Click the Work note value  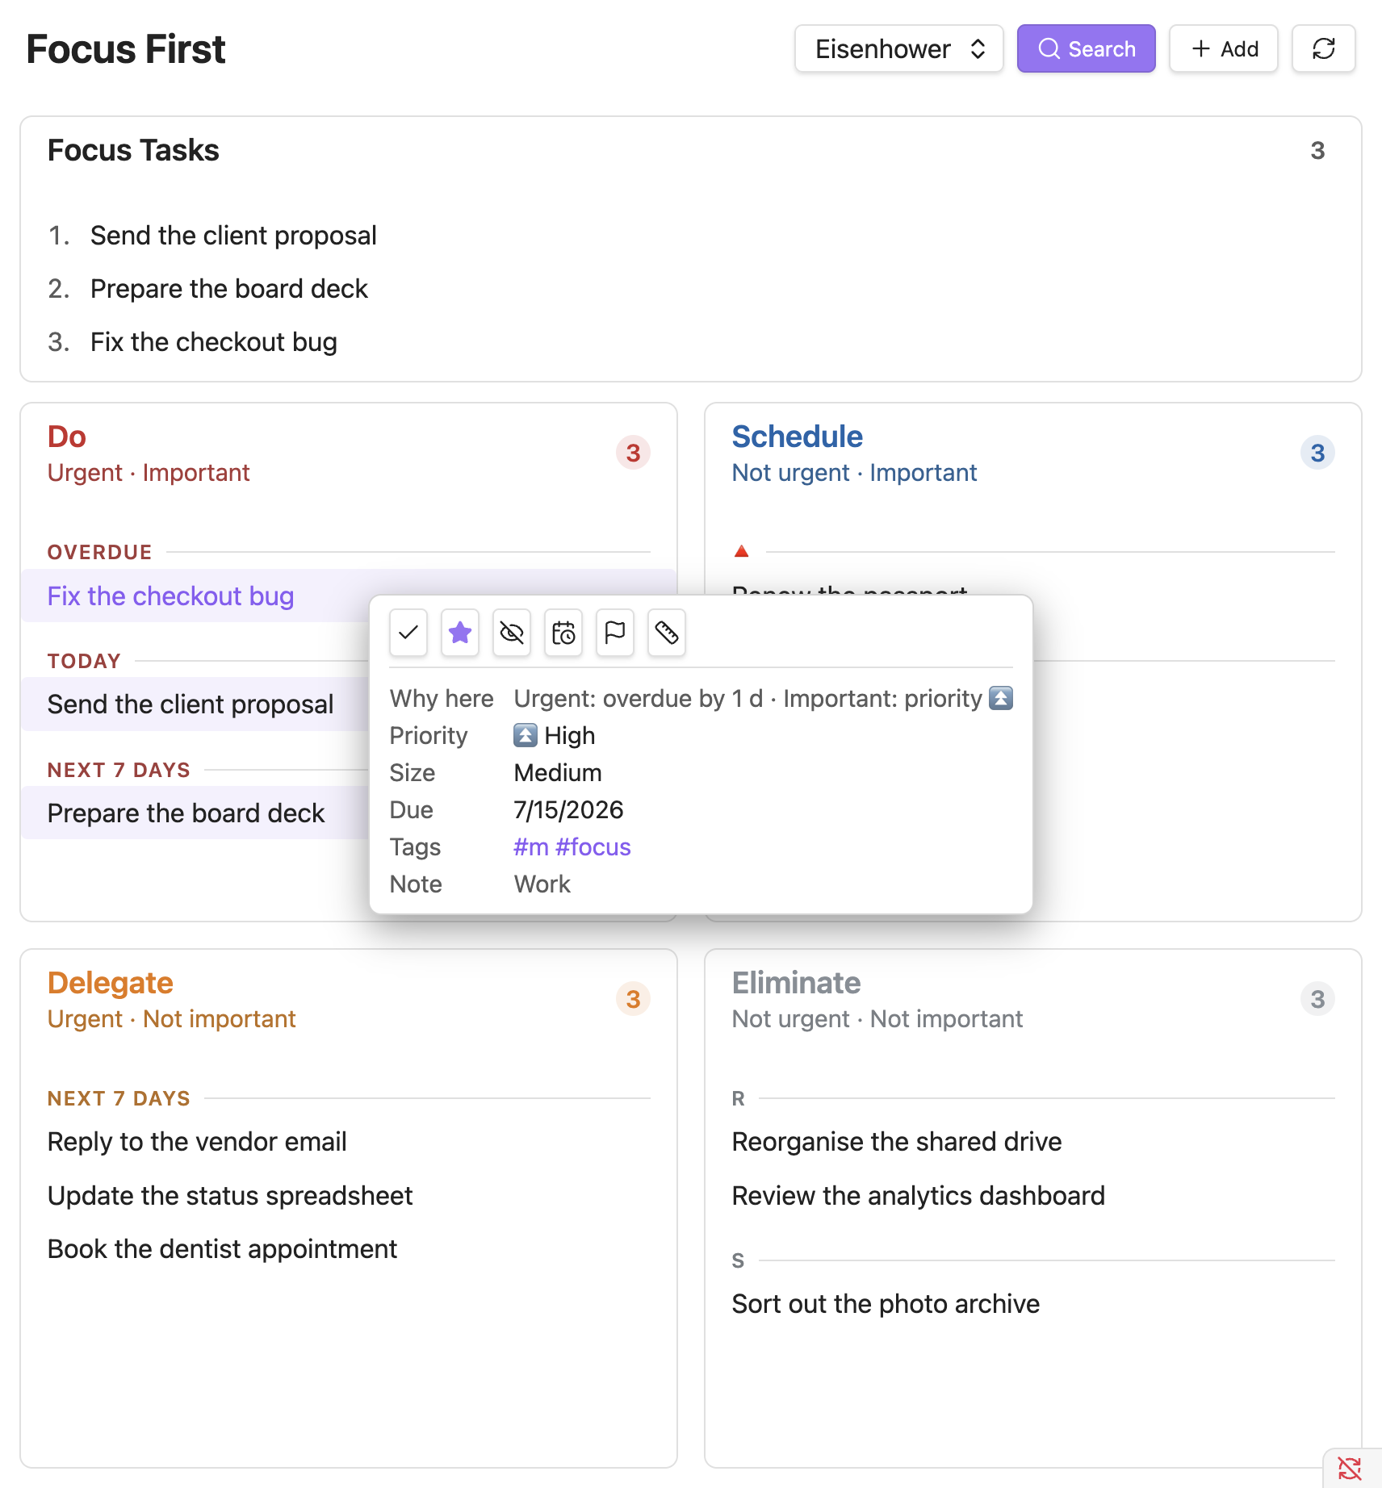[x=542, y=884]
